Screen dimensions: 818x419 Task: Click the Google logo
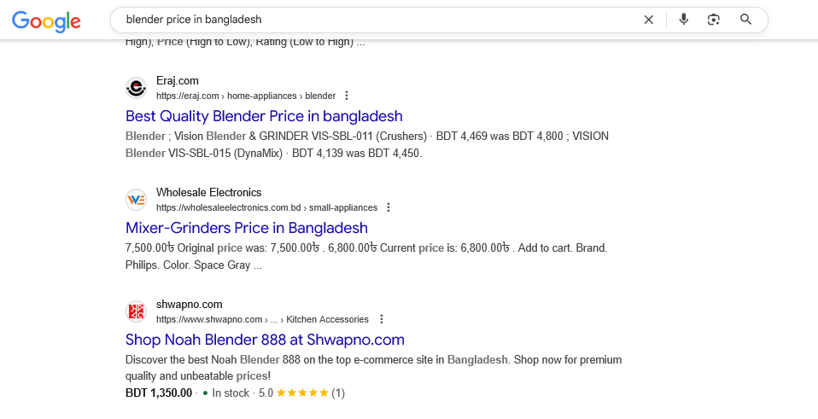coord(46,21)
